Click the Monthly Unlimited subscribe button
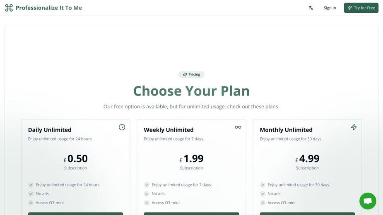 tap(307, 213)
